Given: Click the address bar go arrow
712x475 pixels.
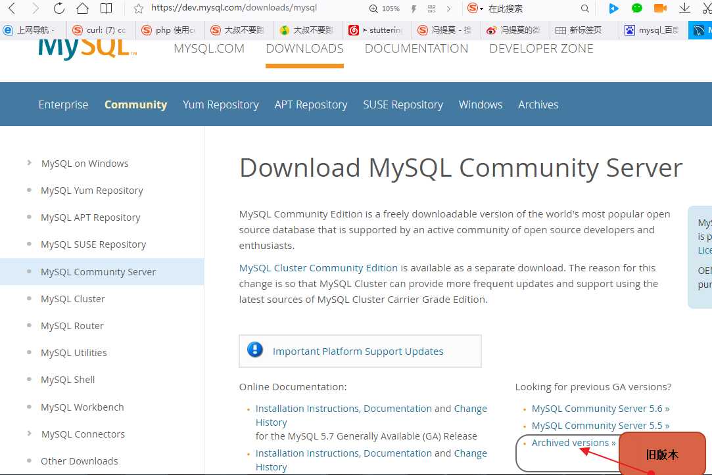Looking at the screenshot, I should [x=448, y=9].
